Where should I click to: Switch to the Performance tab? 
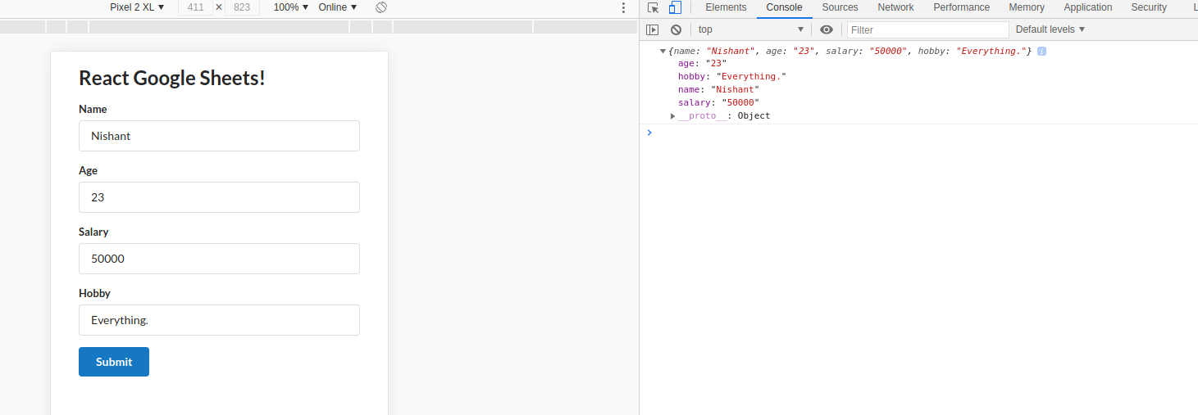[x=961, y=7]
